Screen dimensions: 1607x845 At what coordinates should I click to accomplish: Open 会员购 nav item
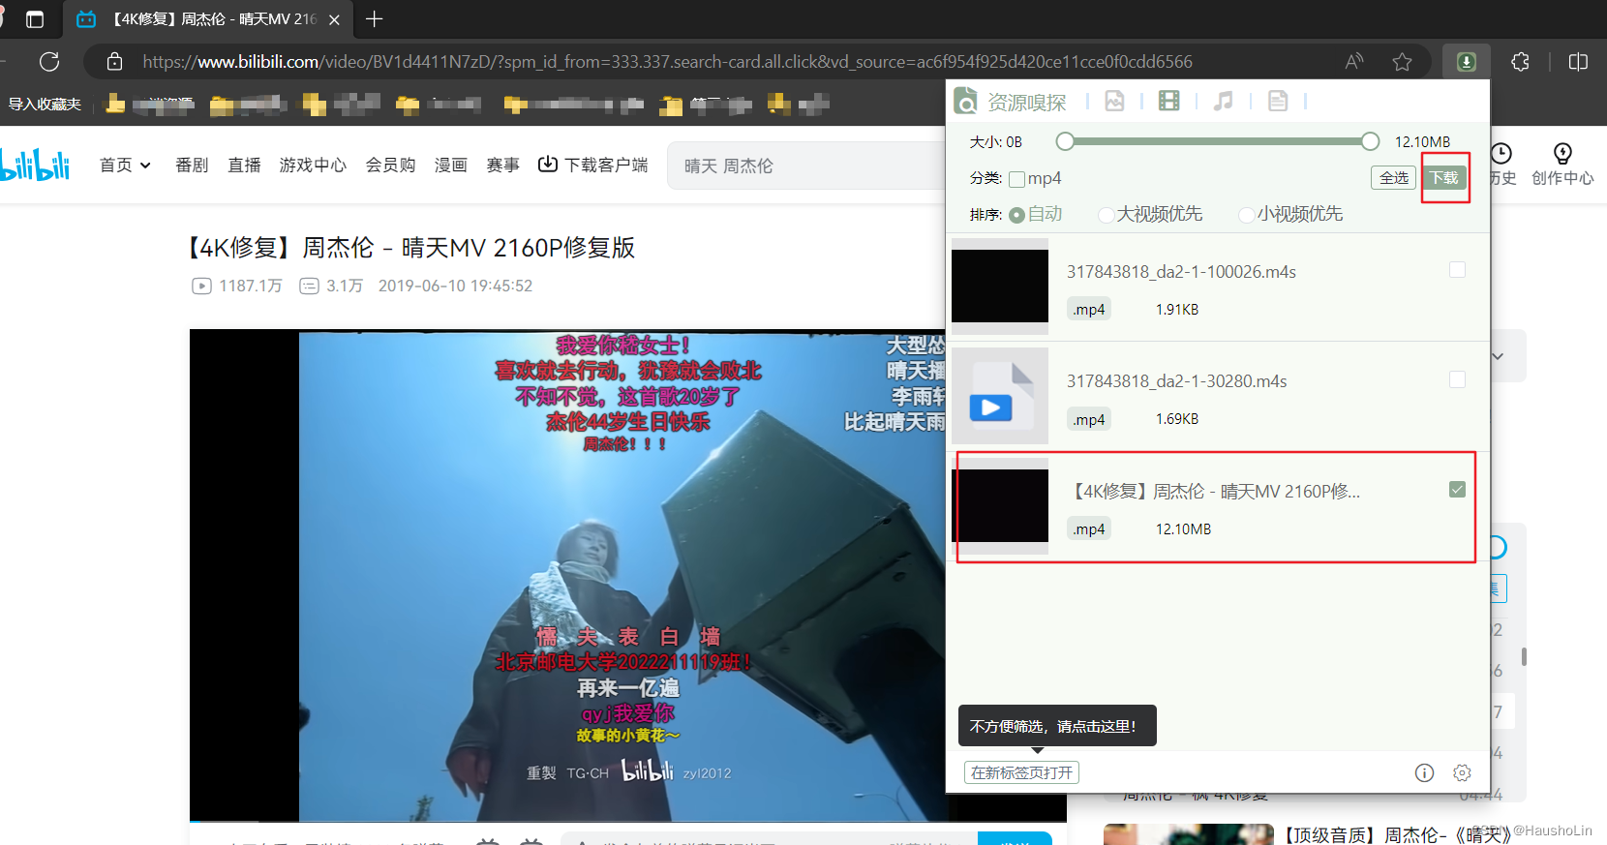click(x=390, y=166)
